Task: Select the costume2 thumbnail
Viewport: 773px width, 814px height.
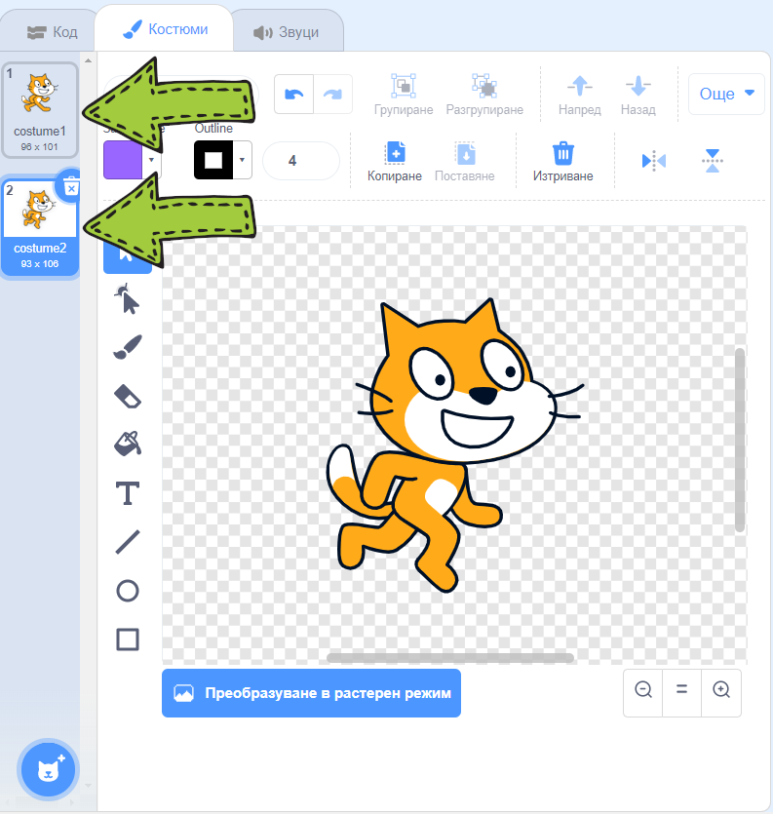Action: pyautogui.click(x=40, y=227)
